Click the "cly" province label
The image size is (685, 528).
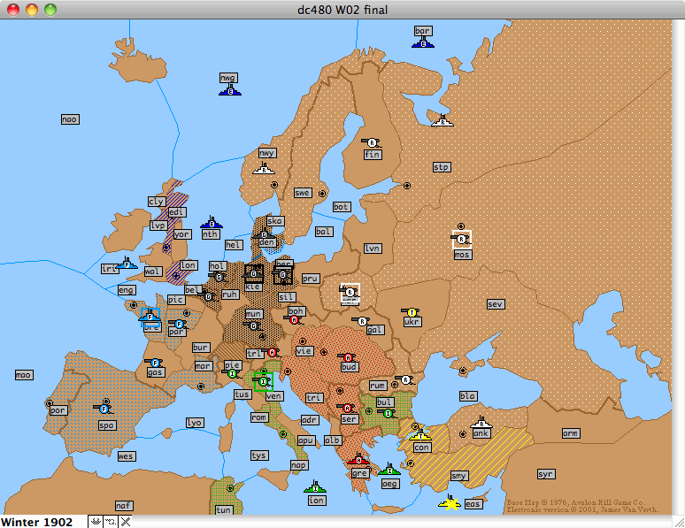tap(157, 202)
